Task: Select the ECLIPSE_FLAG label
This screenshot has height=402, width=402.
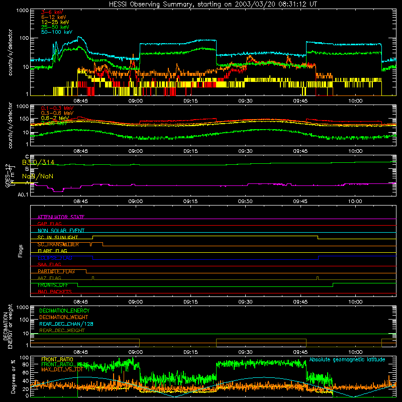Action: point(55,258)
